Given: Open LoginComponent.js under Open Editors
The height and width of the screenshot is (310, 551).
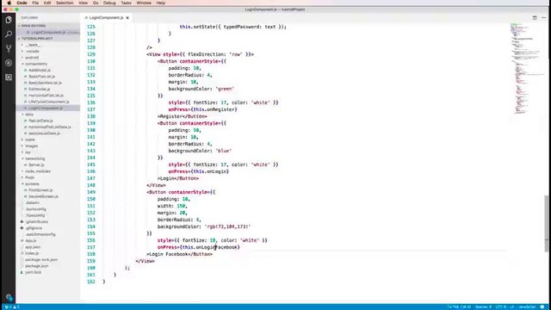Looking at the screenshot, I should [x=49, y=33].
